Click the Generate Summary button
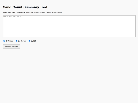The image size is (138, 103). point(12,46)
